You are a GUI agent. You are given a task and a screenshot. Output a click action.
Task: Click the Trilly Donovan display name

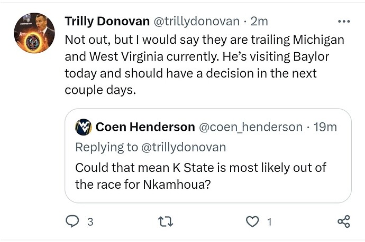tap(107, 22)
